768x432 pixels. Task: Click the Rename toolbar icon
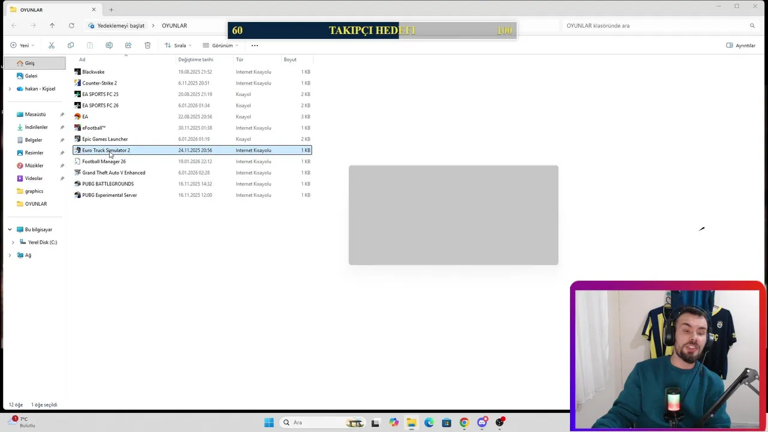click(x=109, y=46)
